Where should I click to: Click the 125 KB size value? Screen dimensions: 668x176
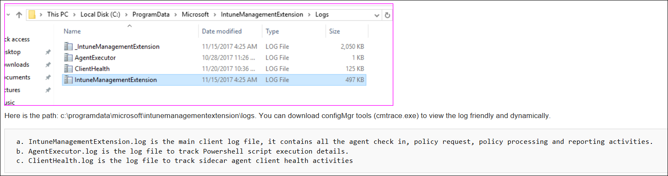(x=355, y=69)
